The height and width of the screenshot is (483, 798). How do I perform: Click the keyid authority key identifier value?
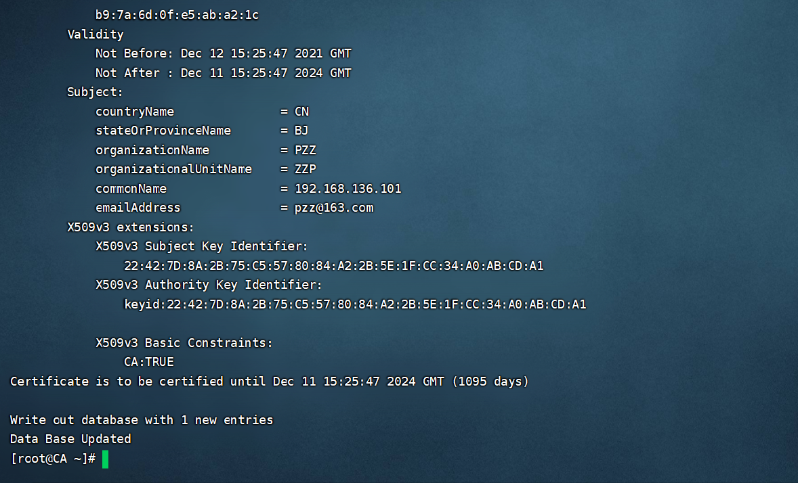pos(355,304)
